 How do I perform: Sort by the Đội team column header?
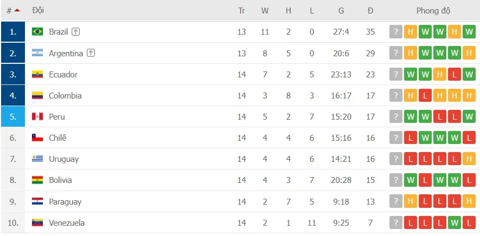click(38, 10)
